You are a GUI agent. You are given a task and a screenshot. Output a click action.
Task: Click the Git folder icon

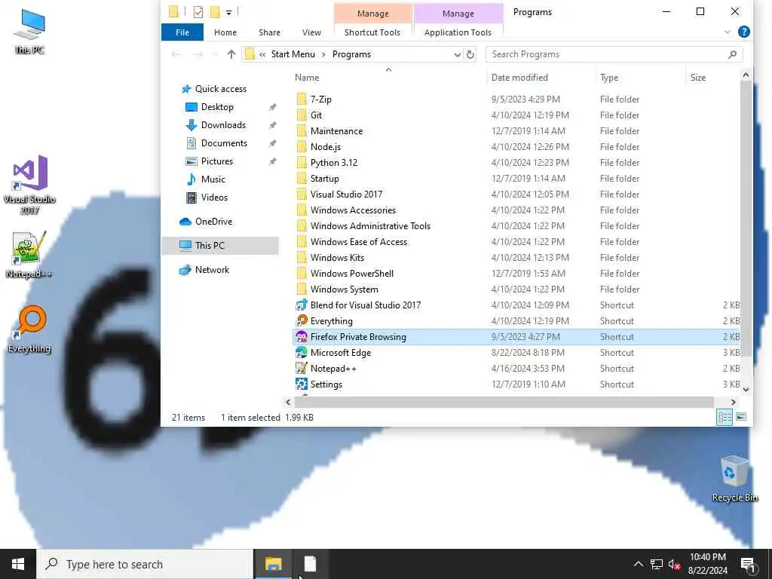(302, 115)
